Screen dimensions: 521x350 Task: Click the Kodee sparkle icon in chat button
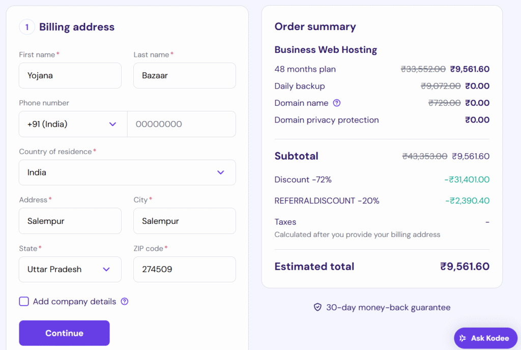click(x=462, y=338)
